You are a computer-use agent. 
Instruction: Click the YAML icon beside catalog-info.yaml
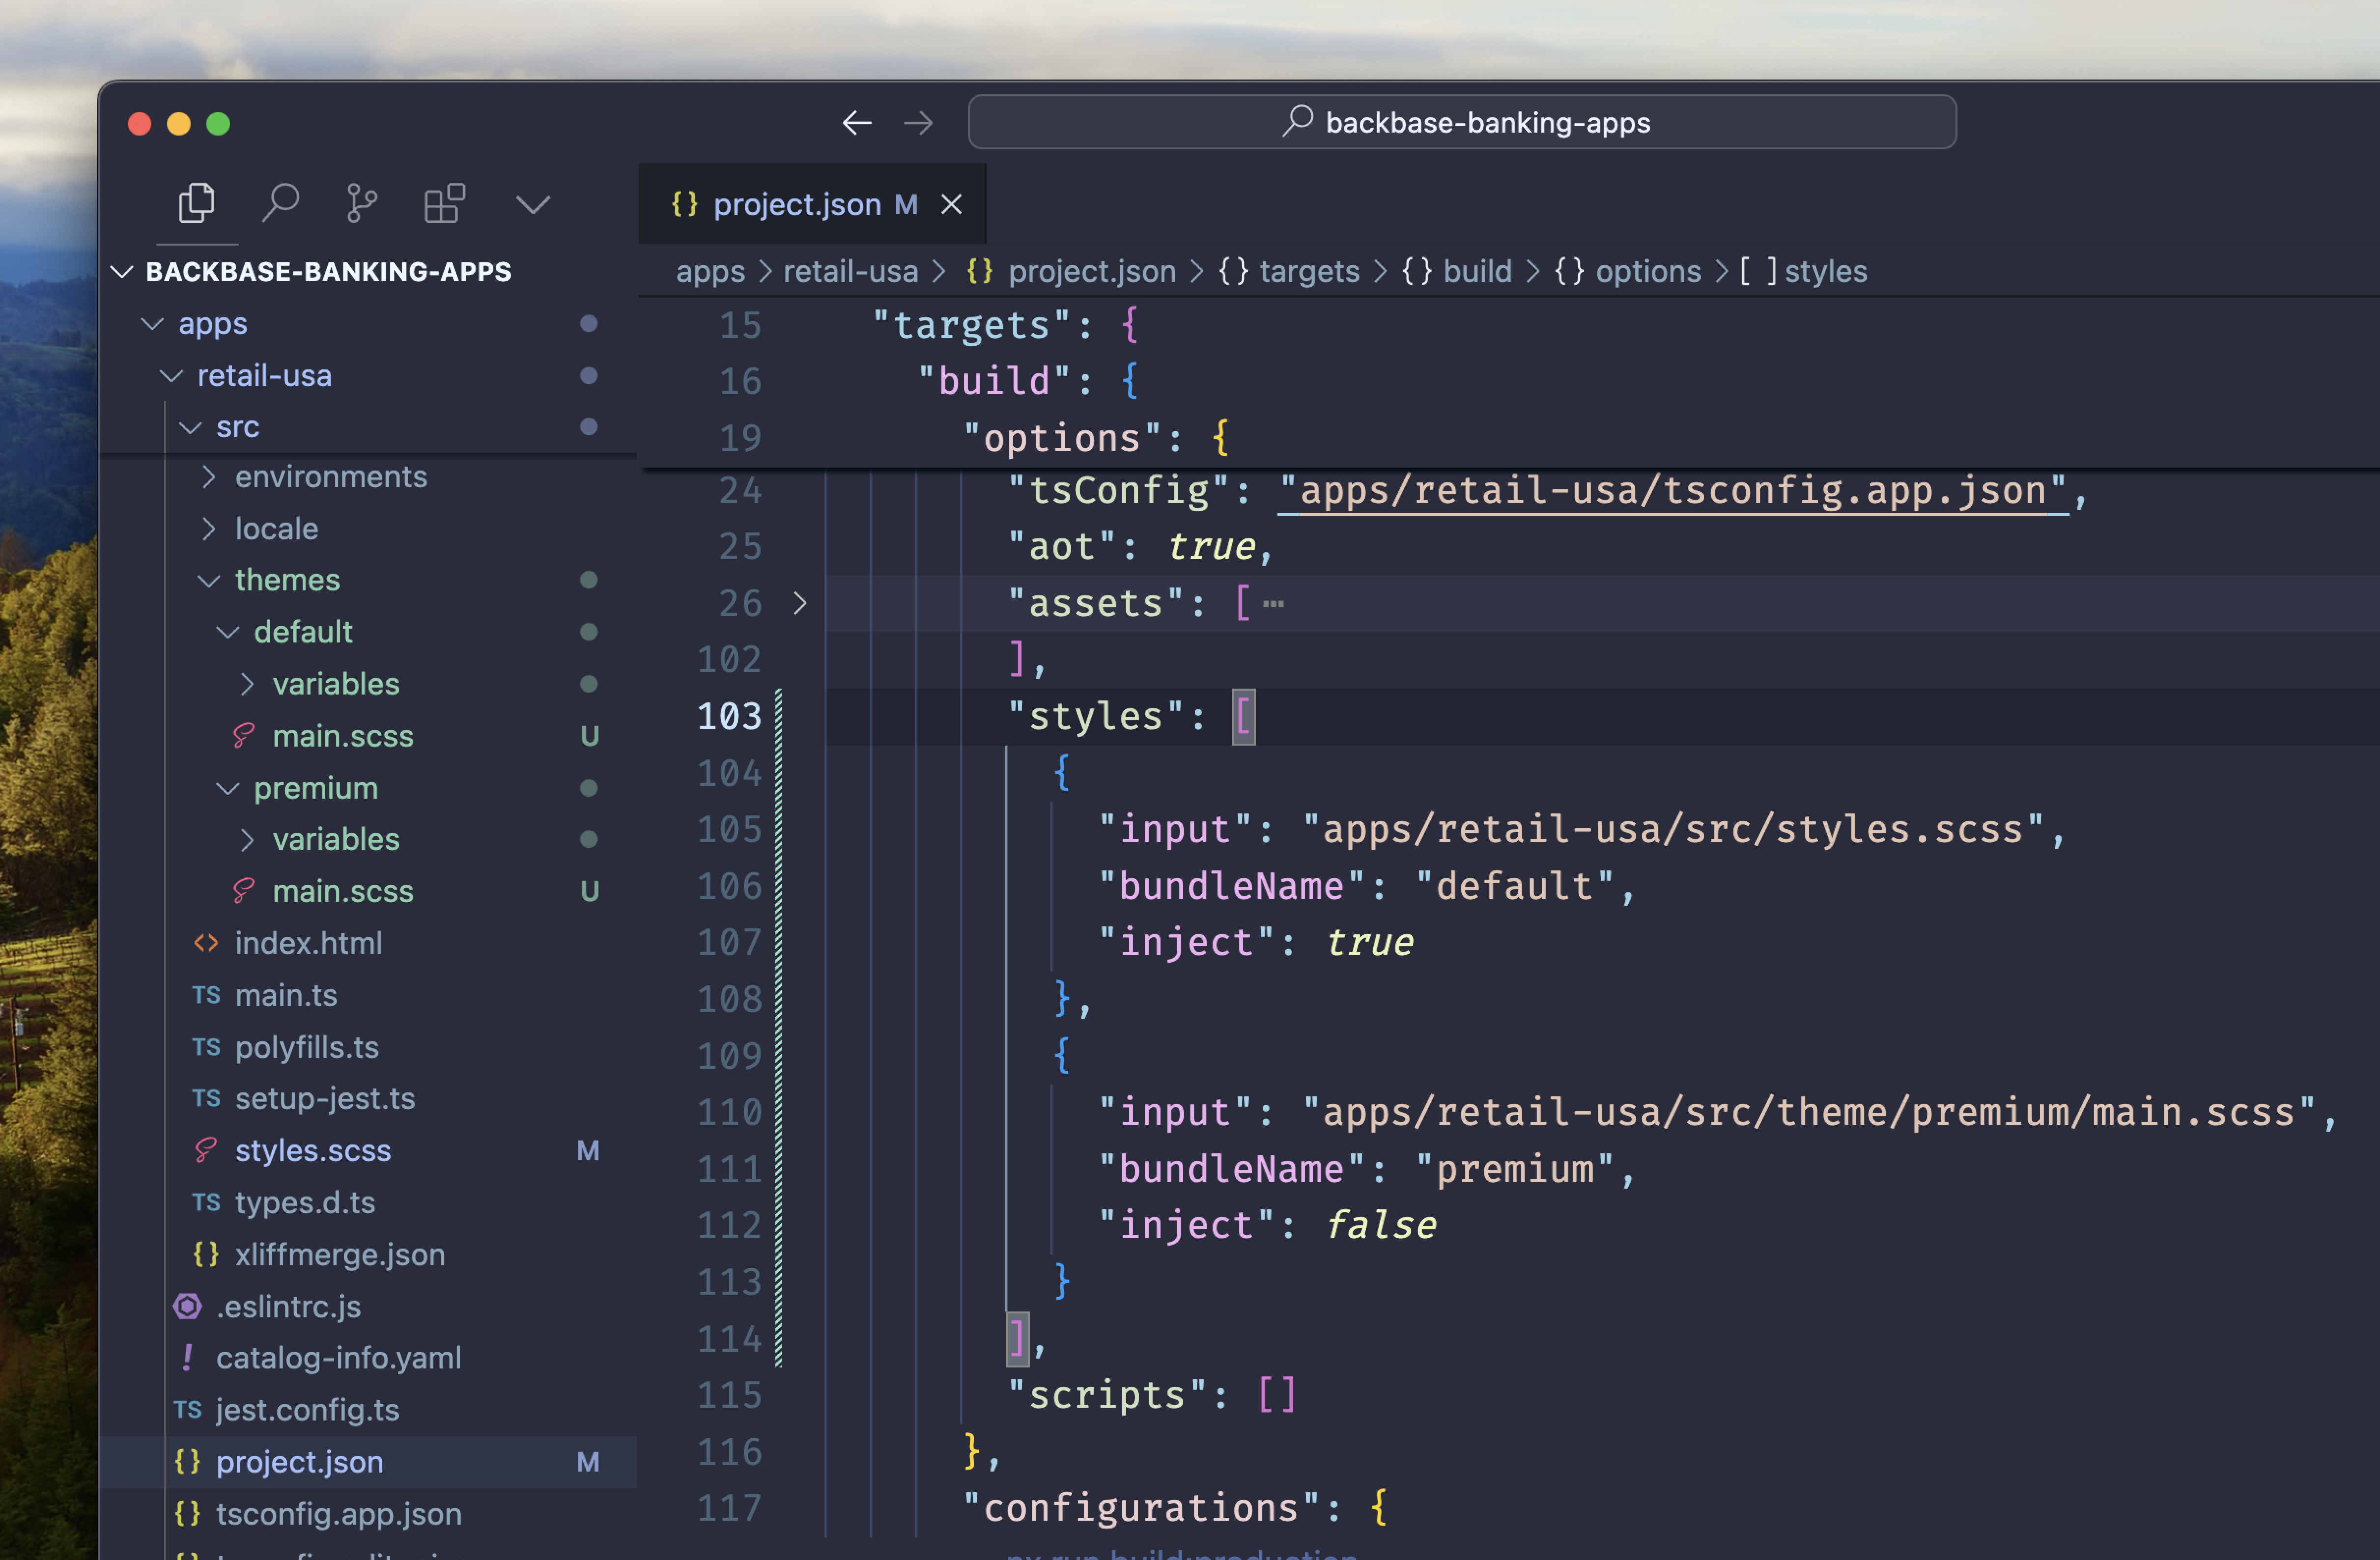(187, 1357)
